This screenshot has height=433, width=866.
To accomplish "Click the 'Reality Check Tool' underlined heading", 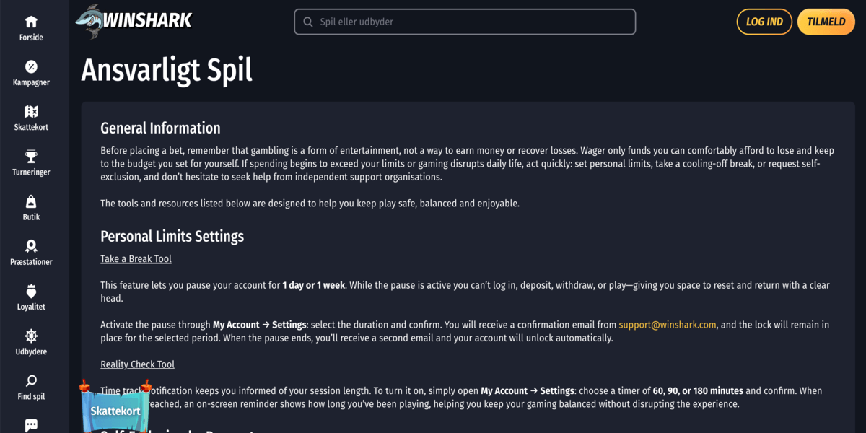I will (x=137, y=364).
